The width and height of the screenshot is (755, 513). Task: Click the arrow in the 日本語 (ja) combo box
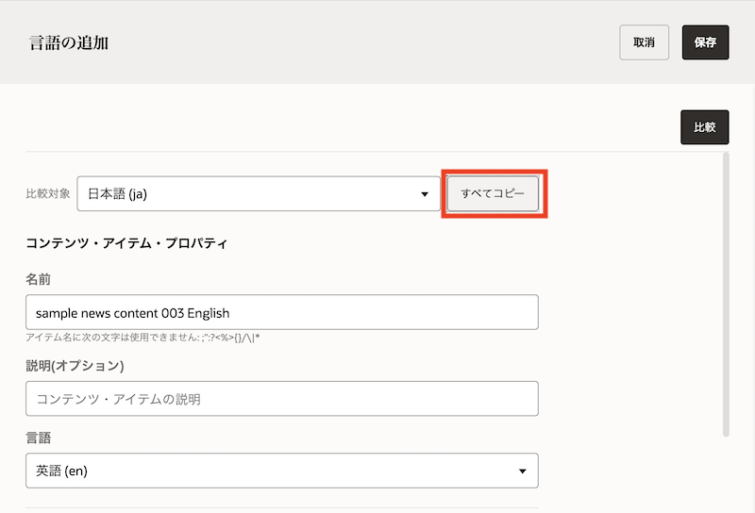pyautogui.click(x=424, y=195)
